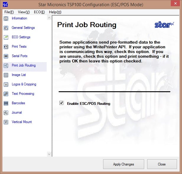Open the View menu
Image resolution: width=182 pixels, height=174 pixels.
24,12
